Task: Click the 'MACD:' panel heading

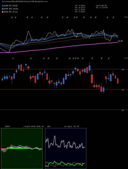Action: coord(8,126)
